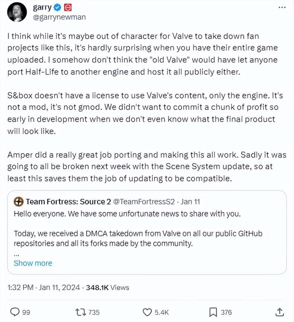Open Team Fortress: Source 2 account name

pos(68,201)
